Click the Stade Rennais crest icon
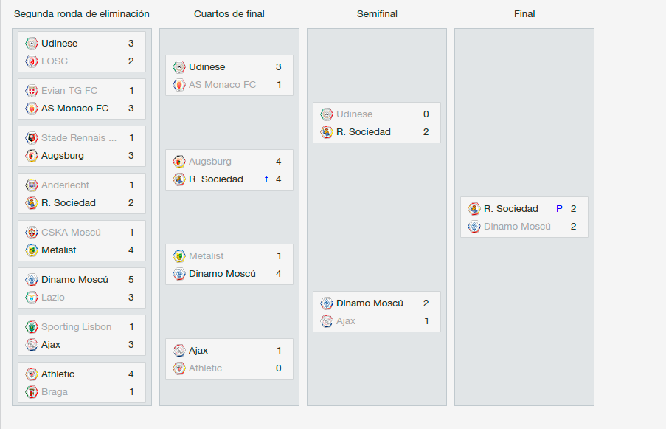 32,138
